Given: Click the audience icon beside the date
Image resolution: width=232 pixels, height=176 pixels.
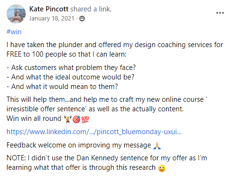Looking at the screenshot, I should [x=82, y=19].
